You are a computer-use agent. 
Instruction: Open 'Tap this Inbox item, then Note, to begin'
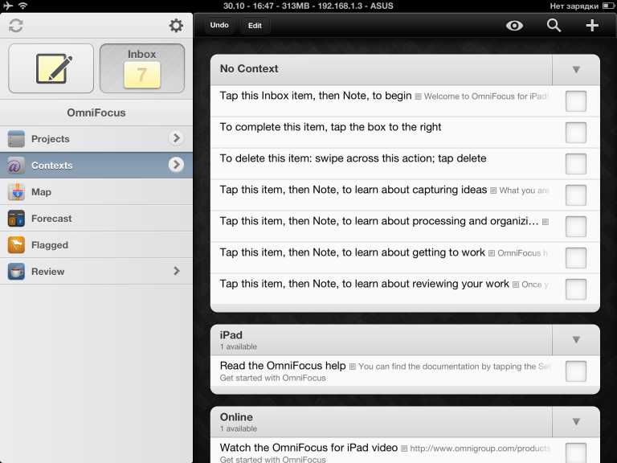(405, 100)
